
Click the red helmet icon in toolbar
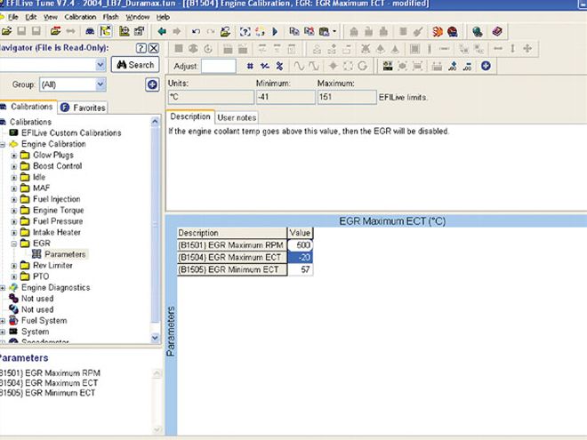click(x=453, y=31)
